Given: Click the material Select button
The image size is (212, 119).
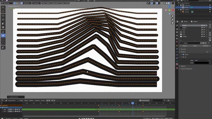Looking at the screenshot, I should point(195,46).
